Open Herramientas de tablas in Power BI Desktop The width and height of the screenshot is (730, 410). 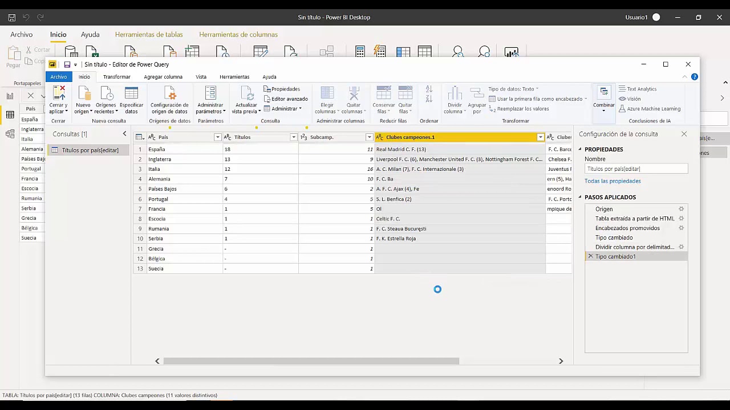point(149,35)
